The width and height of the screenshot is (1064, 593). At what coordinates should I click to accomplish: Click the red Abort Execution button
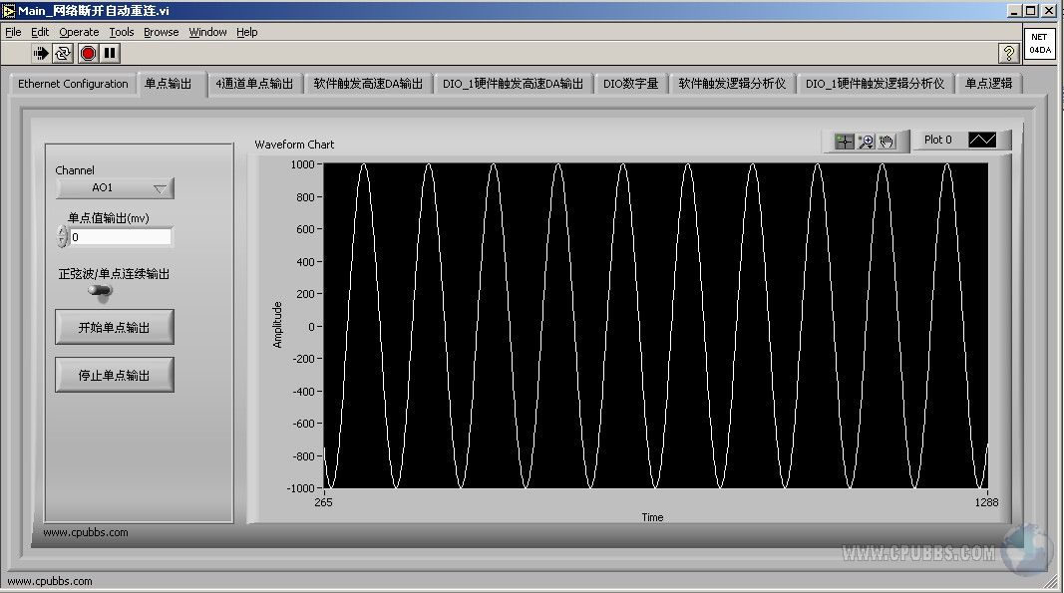(x=88, y=53)
